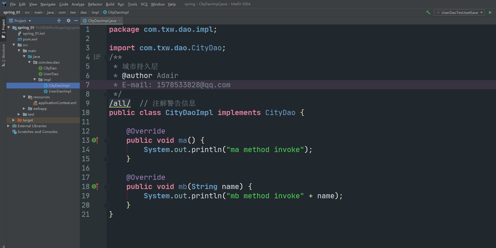
Task: Click the /all/ warning text on line 9
Action: coord(120,103)
